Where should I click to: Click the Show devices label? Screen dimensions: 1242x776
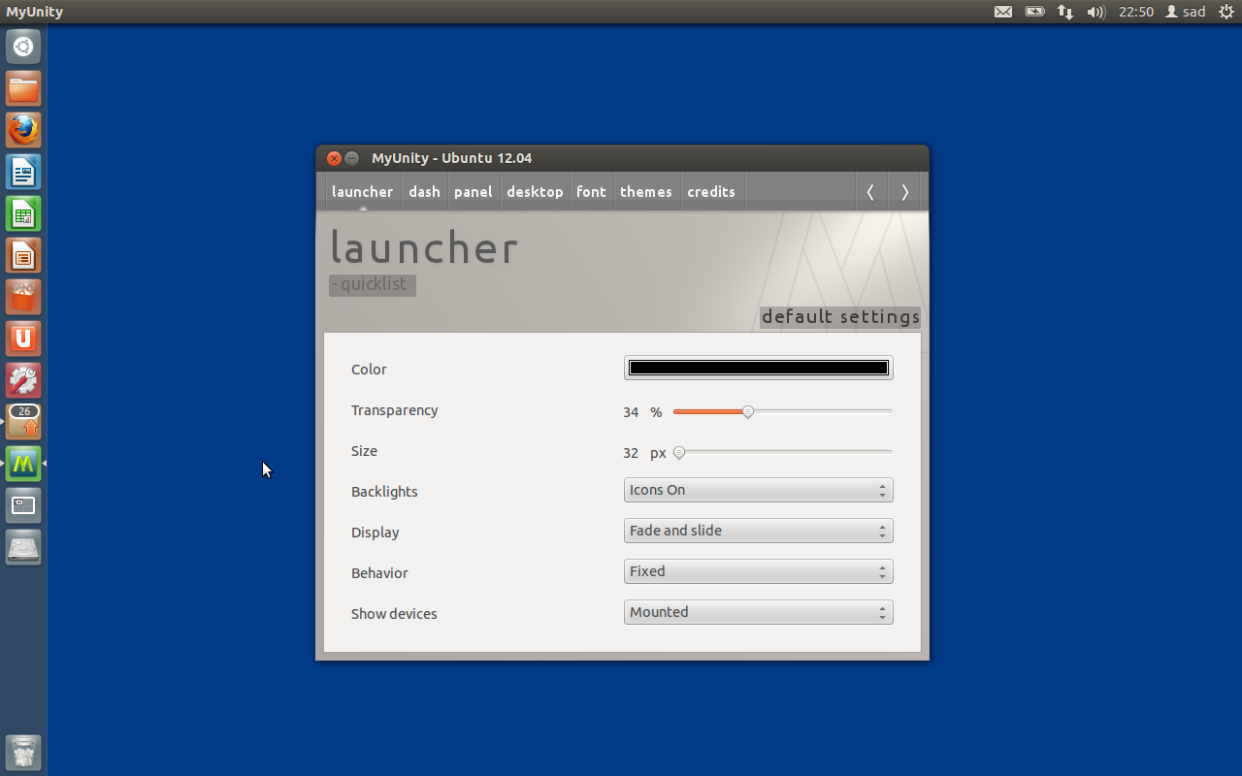click(394, 614)
